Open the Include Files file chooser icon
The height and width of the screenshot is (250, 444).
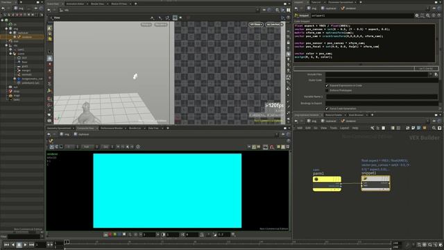coord(436,74)
